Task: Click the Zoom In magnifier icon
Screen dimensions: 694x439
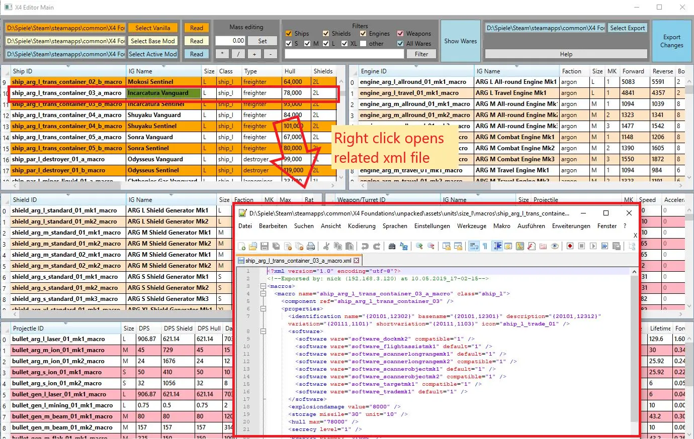Action: click(419, 246)
